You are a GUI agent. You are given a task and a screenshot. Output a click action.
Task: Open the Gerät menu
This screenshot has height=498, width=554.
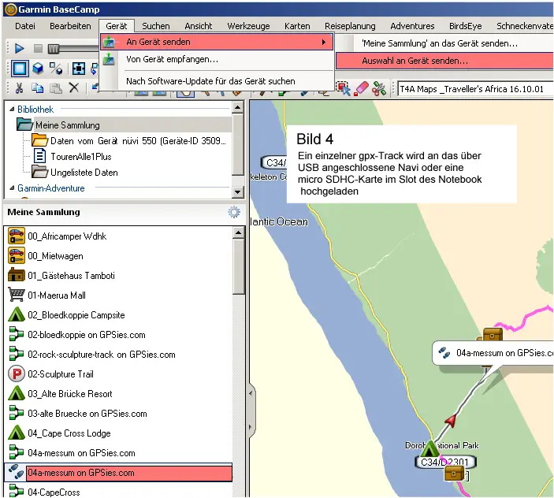tap(117, 26)
